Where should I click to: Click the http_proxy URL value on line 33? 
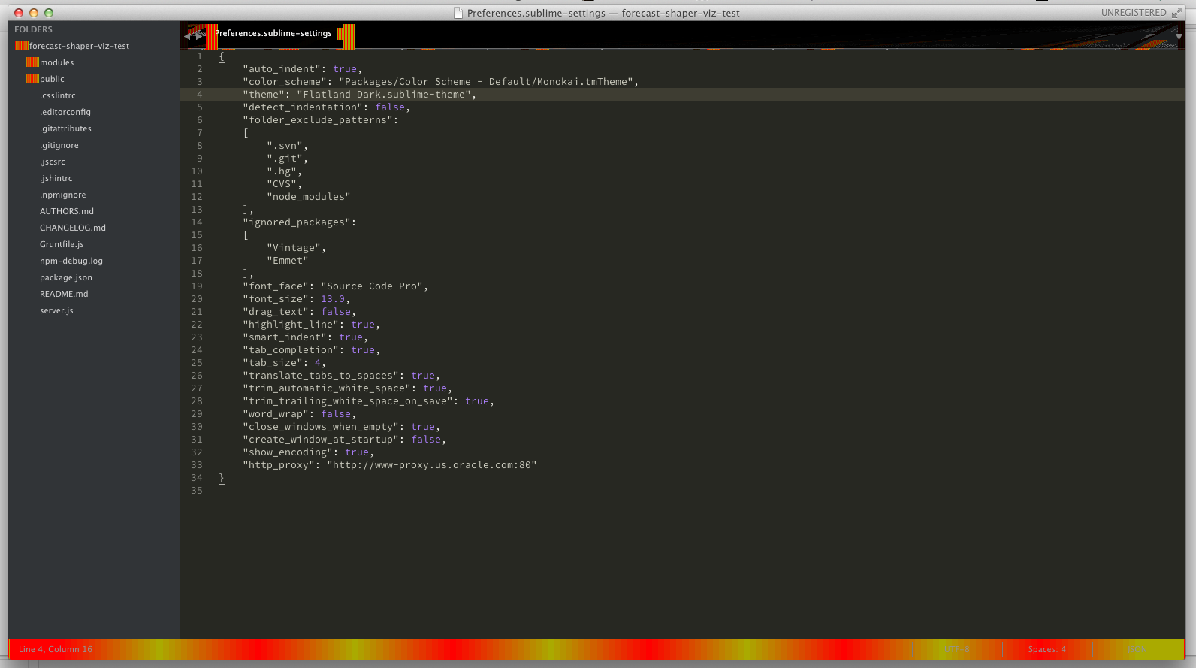tap(432, 465)
